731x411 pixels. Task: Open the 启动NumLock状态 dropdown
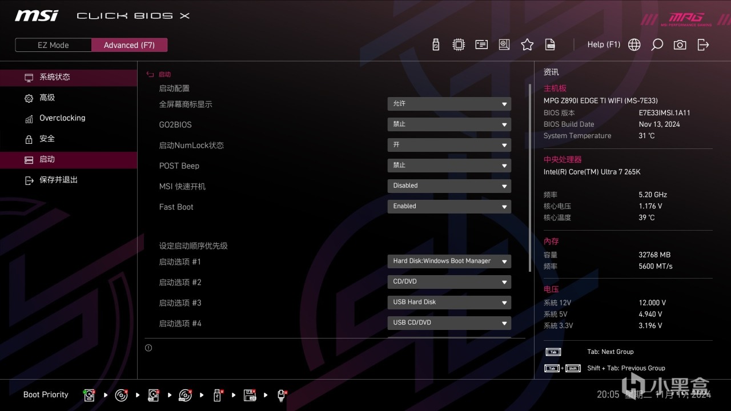pos(449,145)
